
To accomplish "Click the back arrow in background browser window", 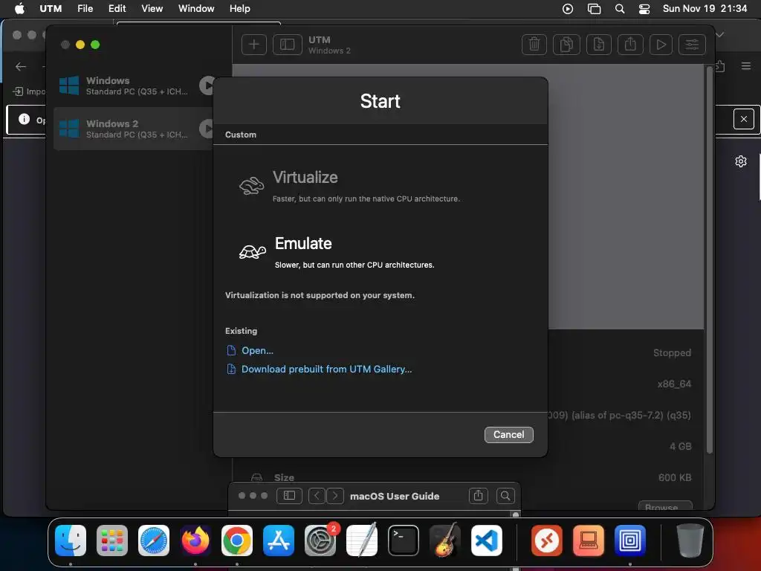I will coord(20,66).
